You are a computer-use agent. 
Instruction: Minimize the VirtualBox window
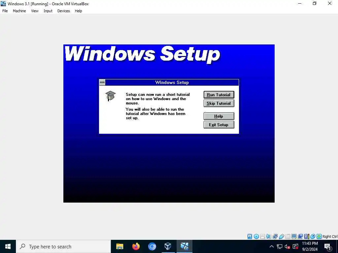click(x=300, y=3)
